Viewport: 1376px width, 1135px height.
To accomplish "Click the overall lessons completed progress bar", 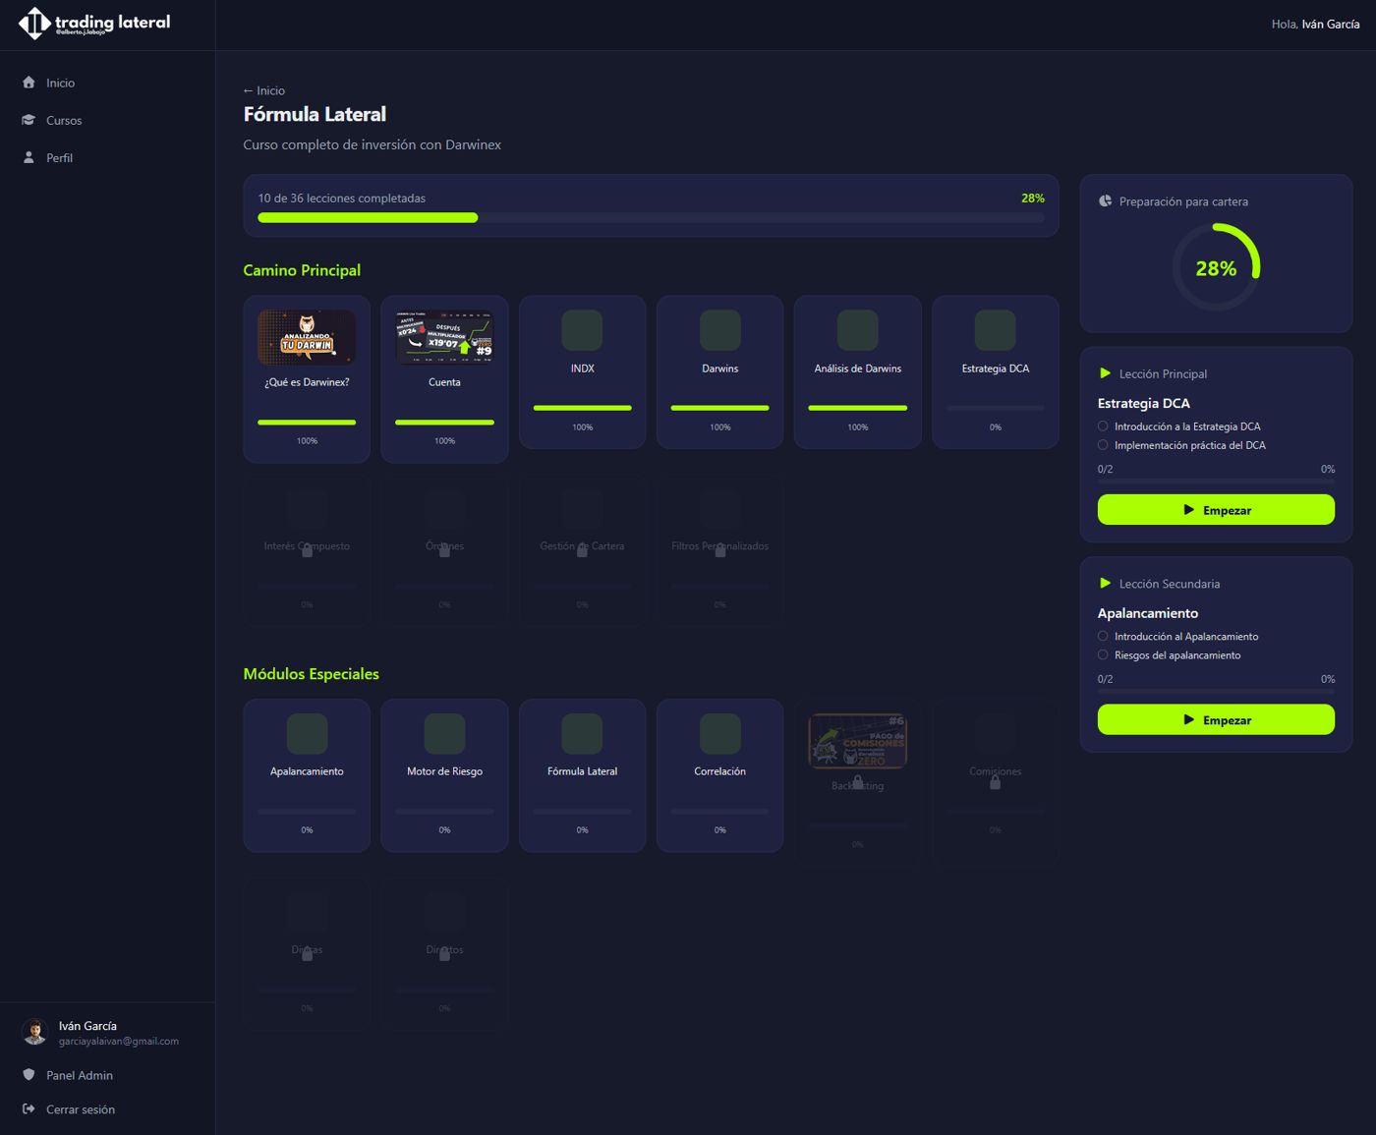I will (x=651, y=218).
